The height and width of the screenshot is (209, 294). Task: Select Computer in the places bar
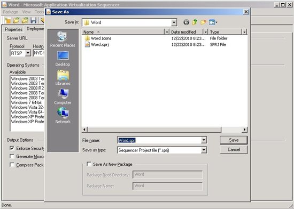(x=63, y=97)
